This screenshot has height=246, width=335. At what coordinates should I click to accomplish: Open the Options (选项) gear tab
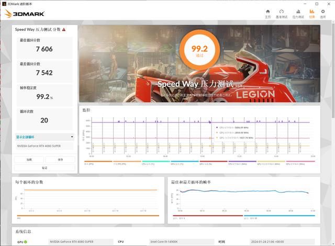tap(323, 14)
